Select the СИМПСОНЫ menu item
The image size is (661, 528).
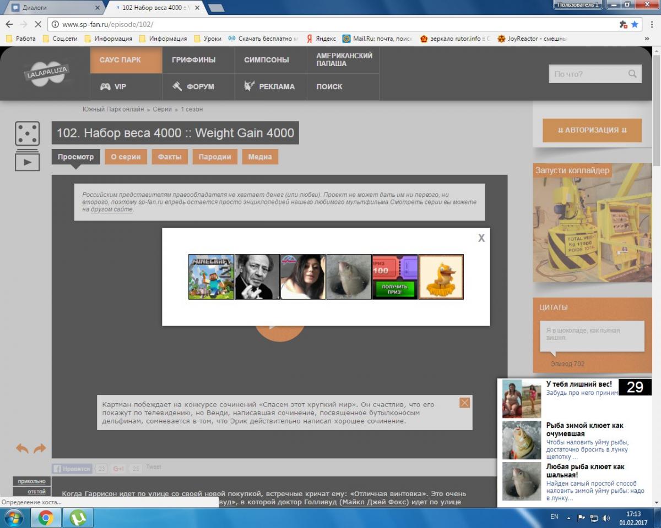(x=270, y=60)
